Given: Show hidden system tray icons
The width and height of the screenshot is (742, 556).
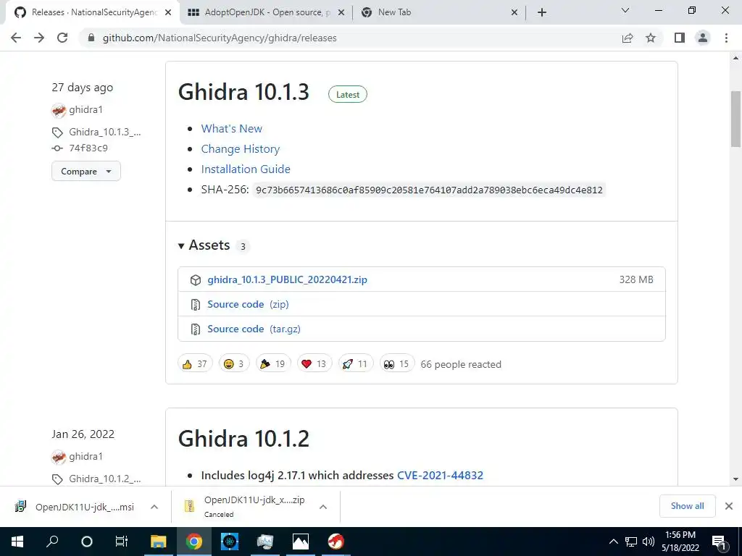Looking at the screenshot, I should [613, 542].
